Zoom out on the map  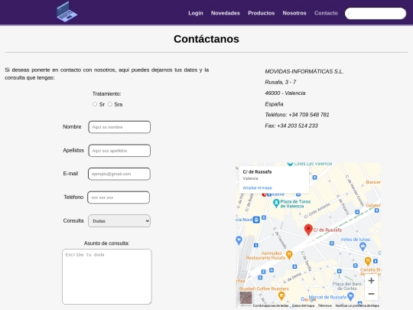pyautogui.click(x=372, y=294)
